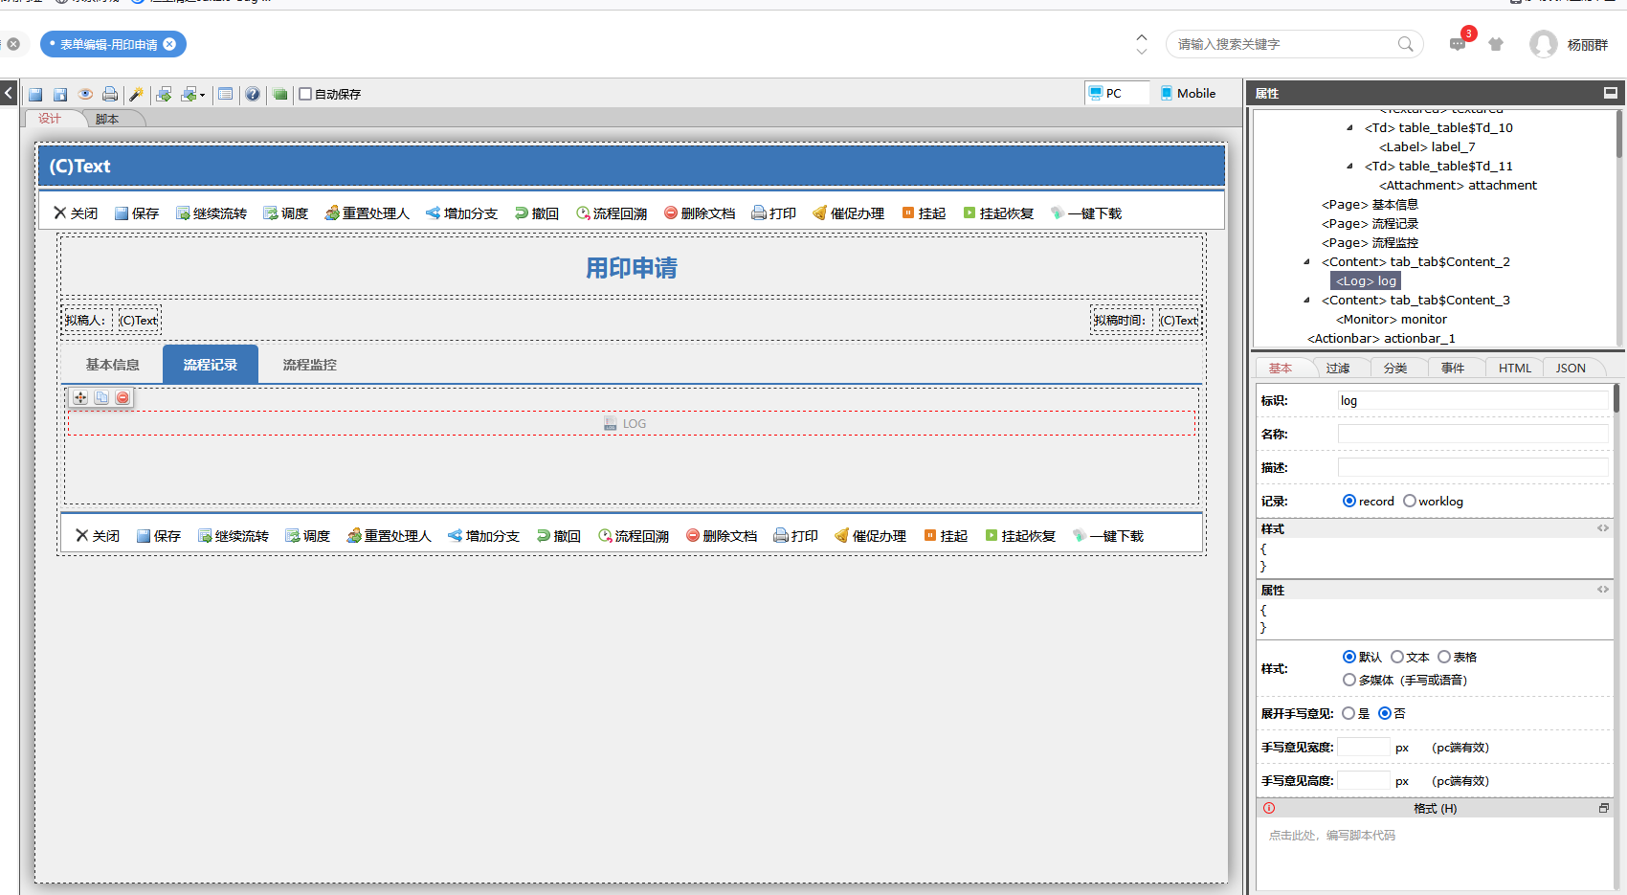Collapse the table_table$Td_10 tree node
Screen dimensions: 1627x895
tap(1350, 127)
